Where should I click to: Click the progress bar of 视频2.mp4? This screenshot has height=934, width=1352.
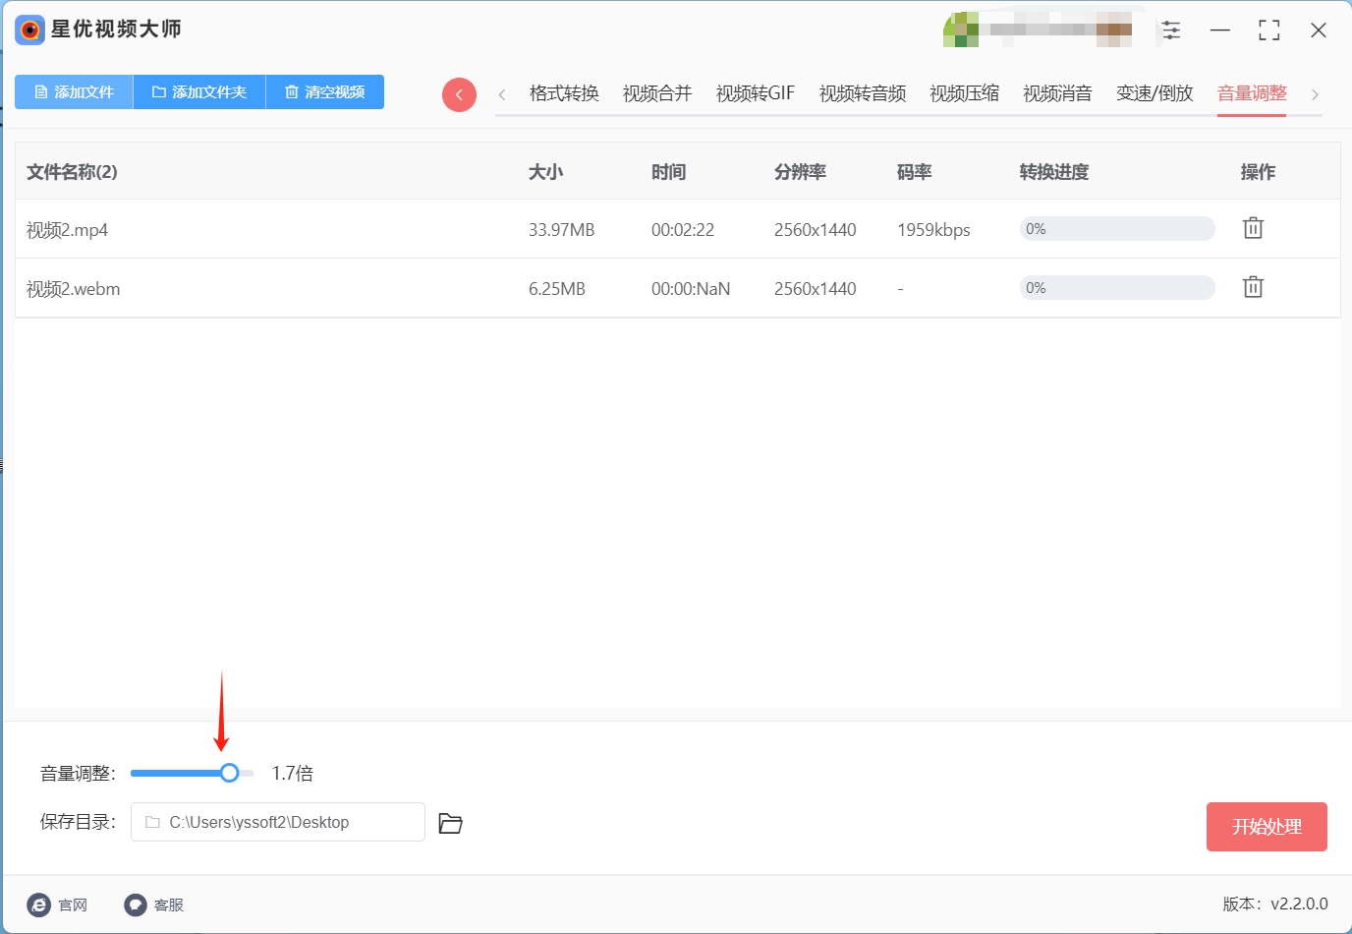tap(1117, 229)
